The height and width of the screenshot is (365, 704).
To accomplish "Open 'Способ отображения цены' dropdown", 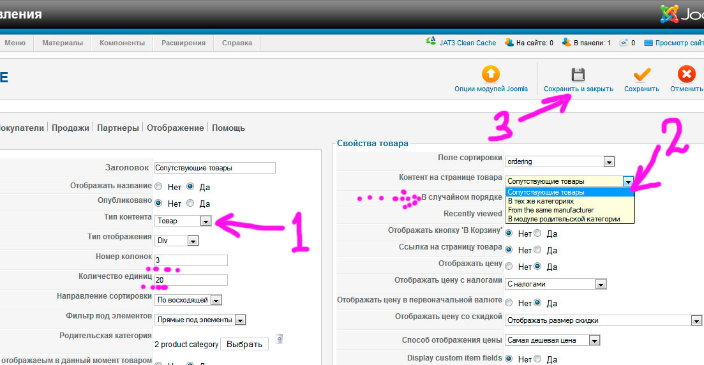I will 553,340.
